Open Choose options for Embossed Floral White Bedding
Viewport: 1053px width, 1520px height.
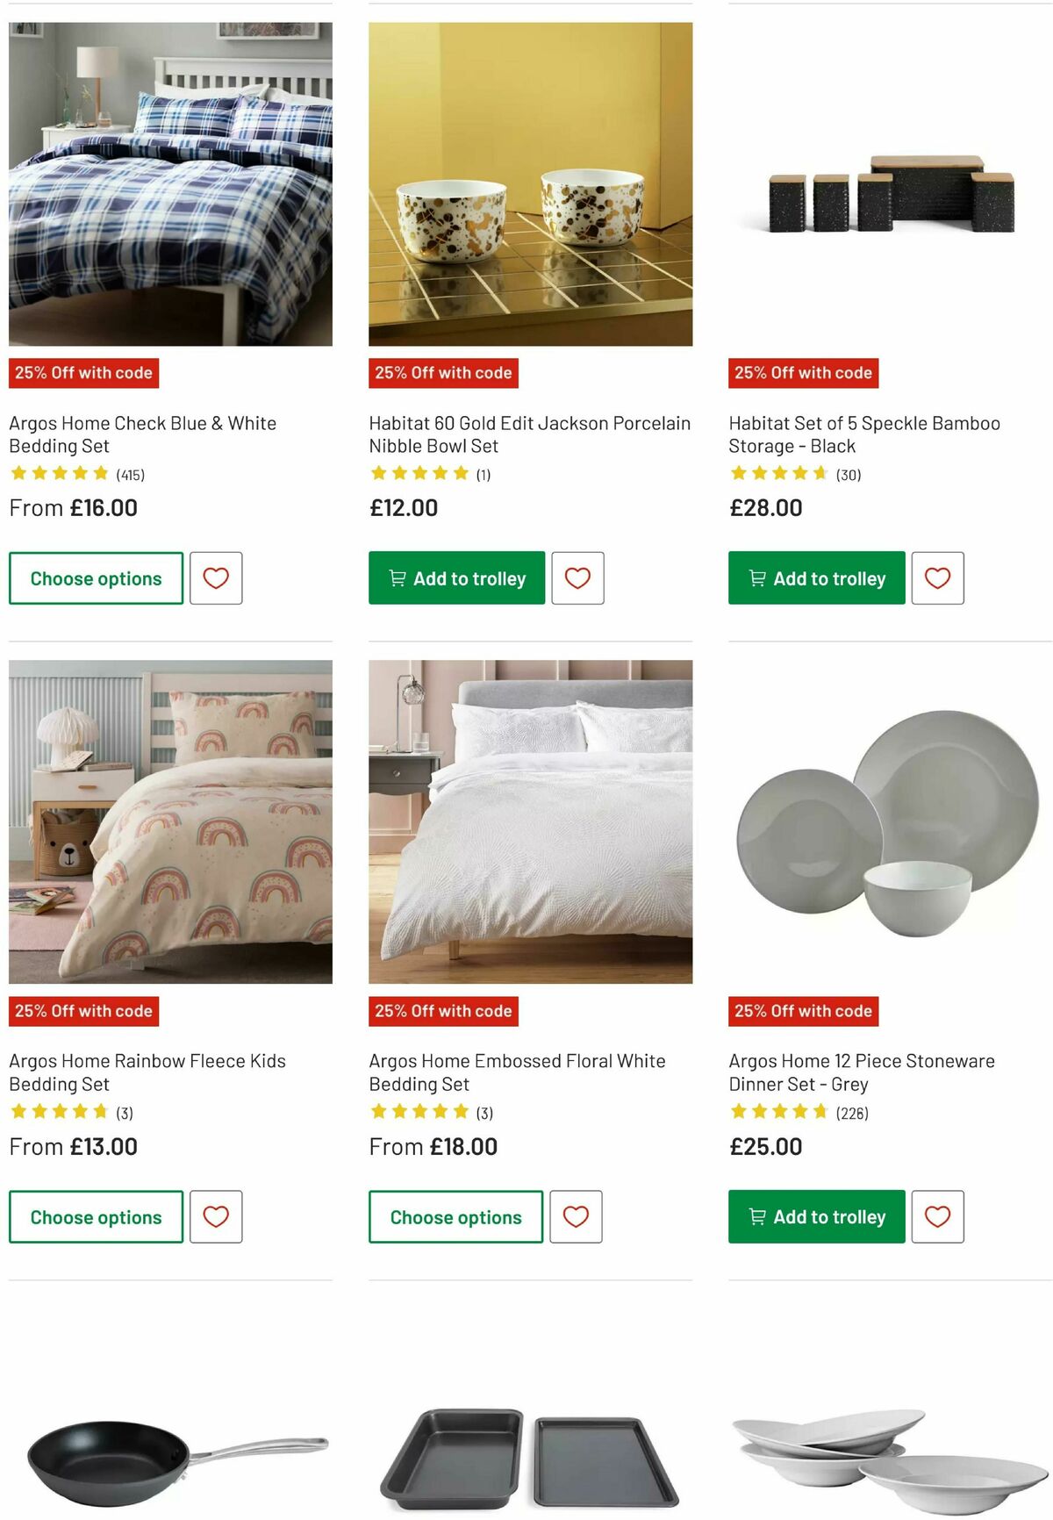(454, 1216)
